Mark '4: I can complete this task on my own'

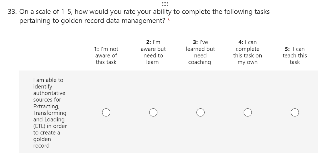[x=247, y=112]
